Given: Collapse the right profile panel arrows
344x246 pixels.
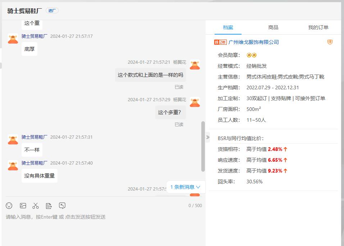Looking at the screenshot, I should pos(208,137).
